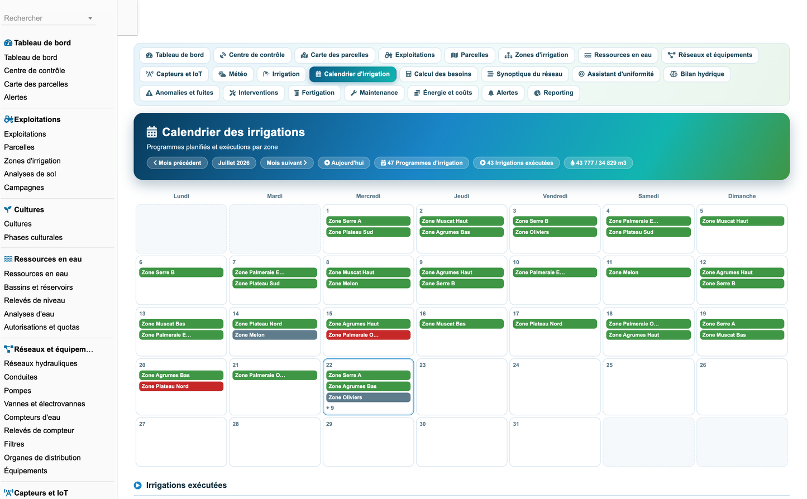The image size is (807, 499).
Task: Expand the +9 more events on day 22
Action: tap(330, 408)
